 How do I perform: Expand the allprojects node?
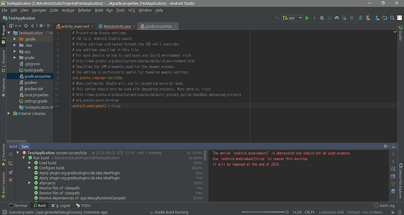(30, 183)
